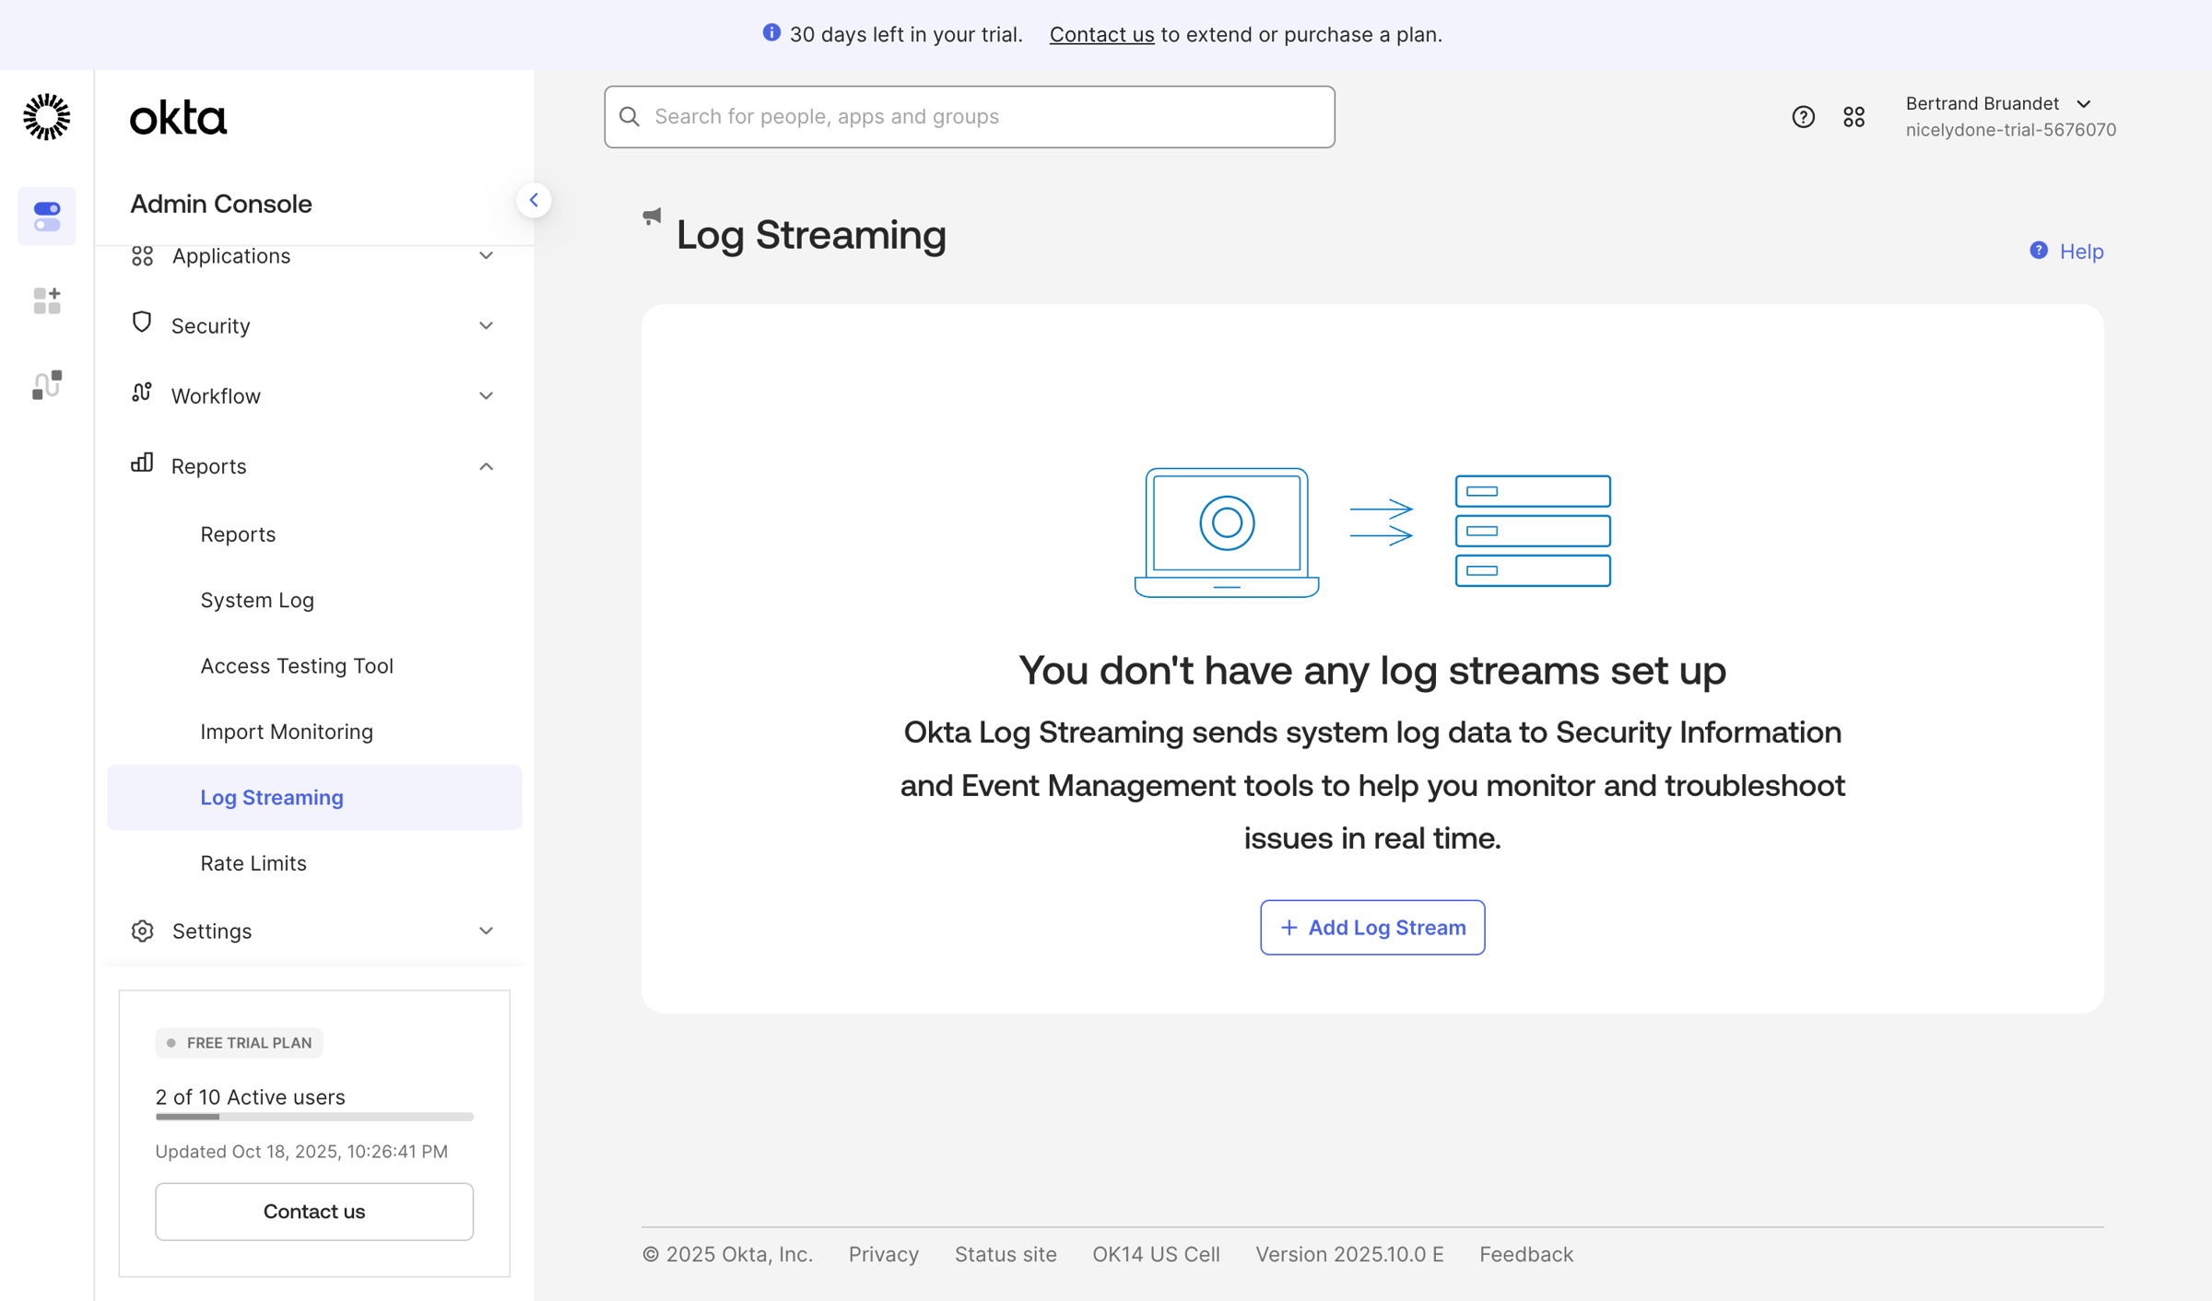Open the apps-plus icon in left rail

(x=47, y=300)
